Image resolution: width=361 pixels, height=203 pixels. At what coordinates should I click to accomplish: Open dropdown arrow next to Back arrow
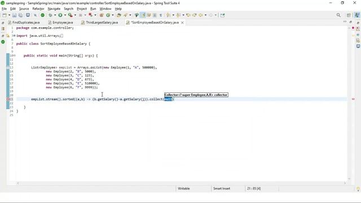[205, 15]
